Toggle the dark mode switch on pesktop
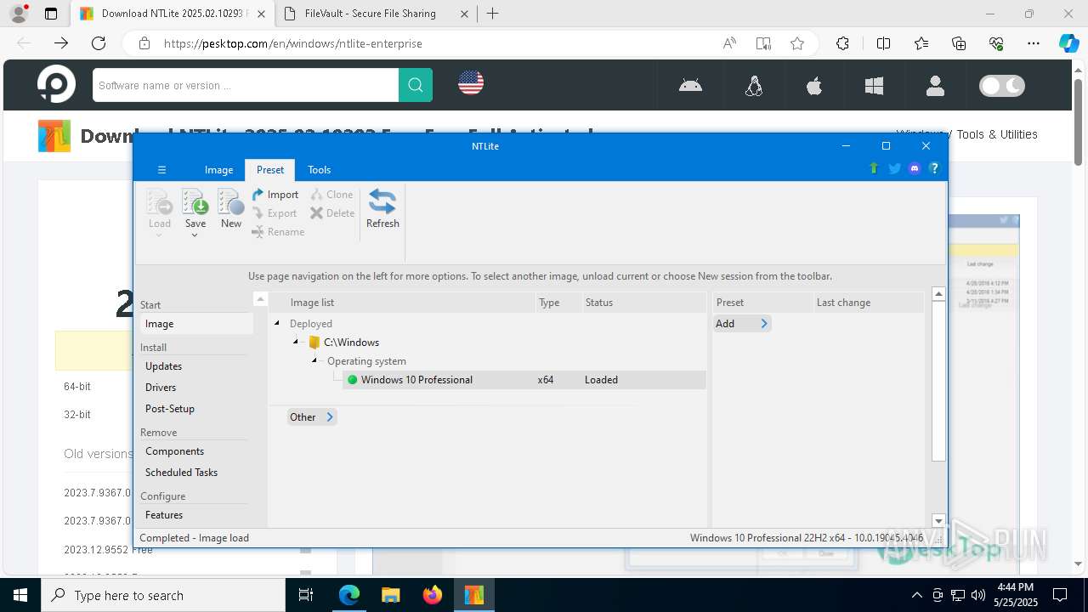Screen dimensions: 1088x612 (1002, 85)
